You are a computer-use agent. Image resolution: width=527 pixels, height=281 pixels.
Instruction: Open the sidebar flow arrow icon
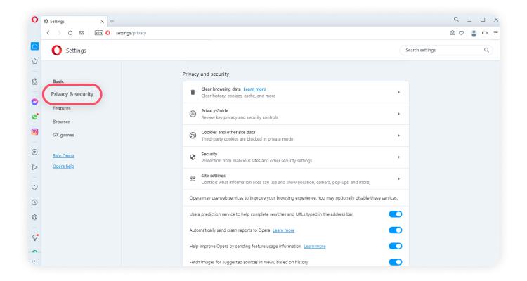34,167
